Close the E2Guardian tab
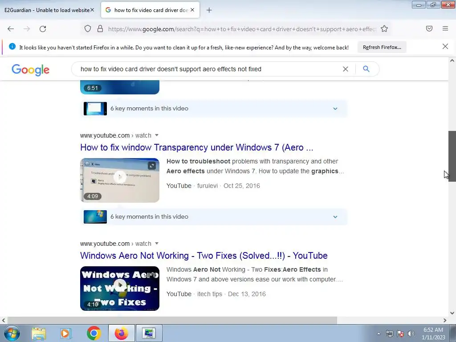 coord(92,10)
